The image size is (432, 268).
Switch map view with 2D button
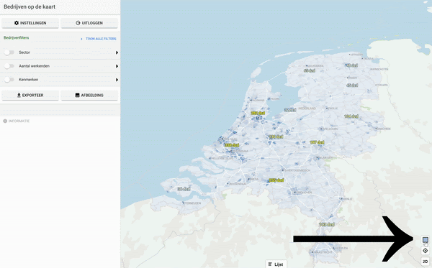pos(426,262)
